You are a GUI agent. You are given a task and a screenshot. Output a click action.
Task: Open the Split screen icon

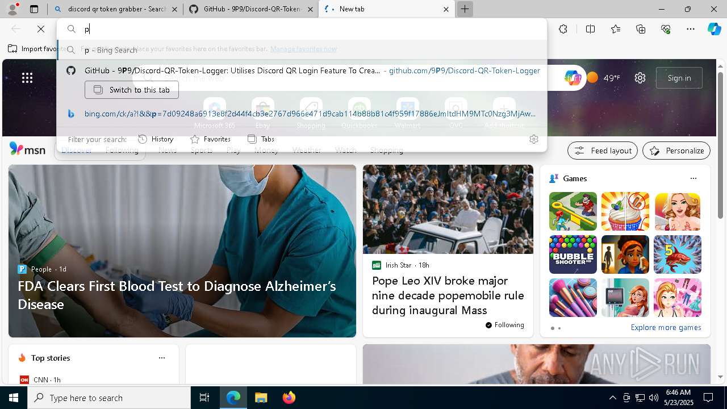[590, 29]
